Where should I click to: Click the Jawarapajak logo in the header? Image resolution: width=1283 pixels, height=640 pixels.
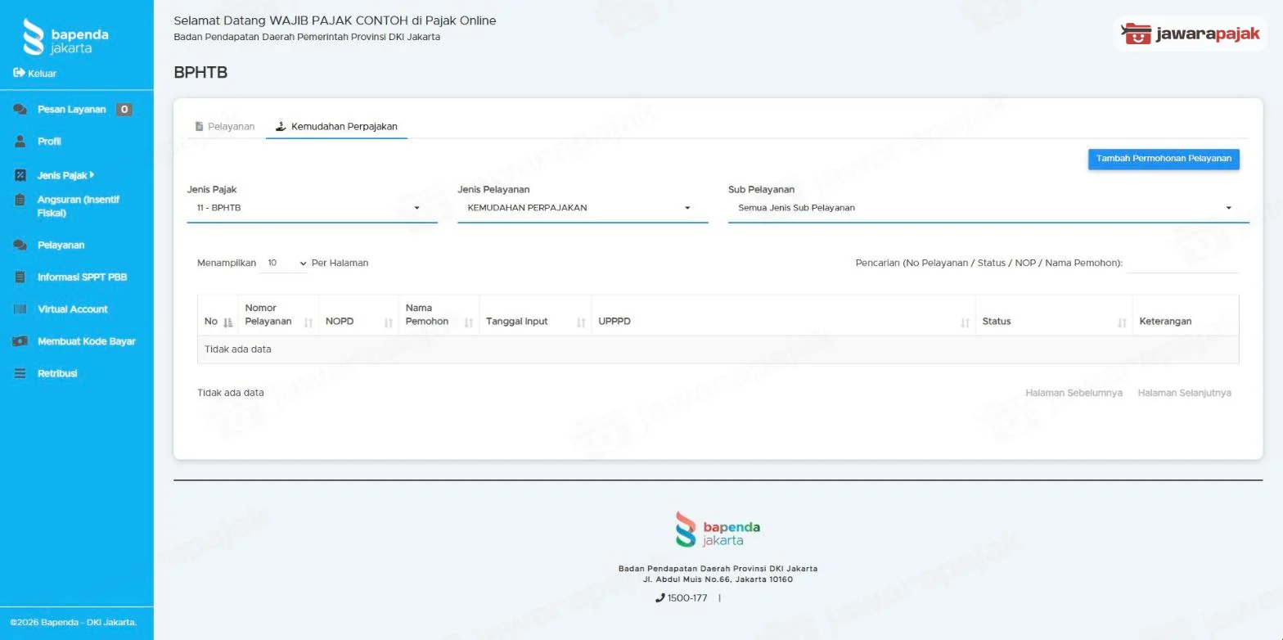coord(1190,34)
